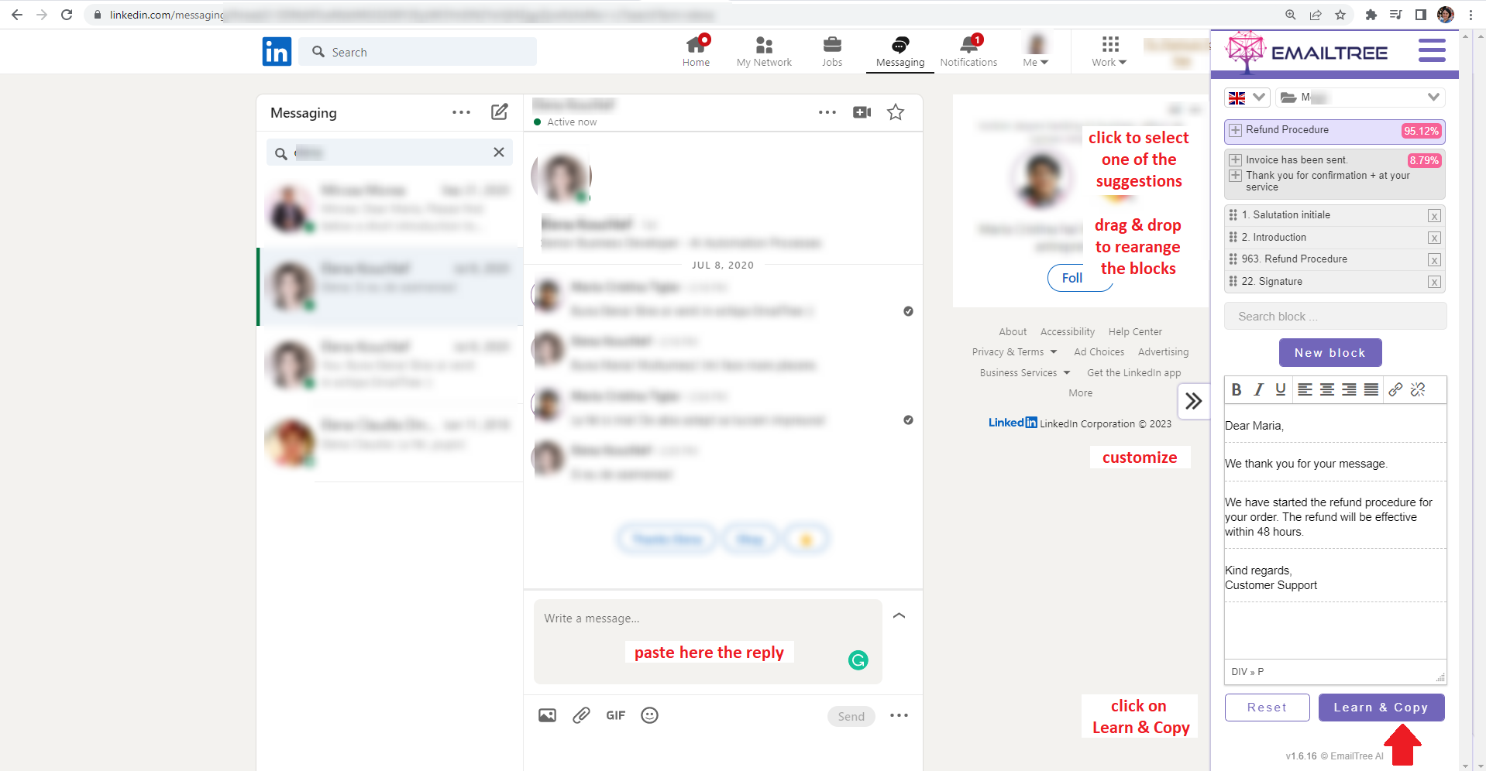Open Messaging panel more options
The width and height of the screenshot is (1486, 771).
tap(461, 112)
